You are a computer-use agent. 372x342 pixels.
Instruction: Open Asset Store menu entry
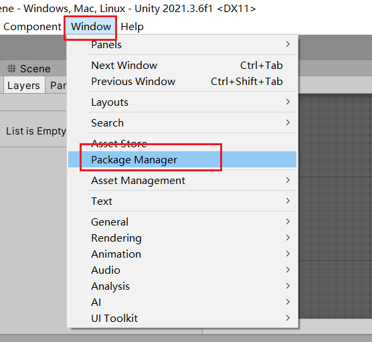(x=182, y=144)
